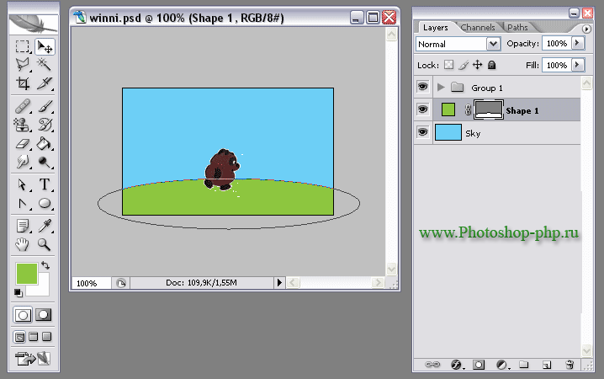The image size is (604, 379).
Task: Activate the Crop tool
Action: tap(23, 83)
